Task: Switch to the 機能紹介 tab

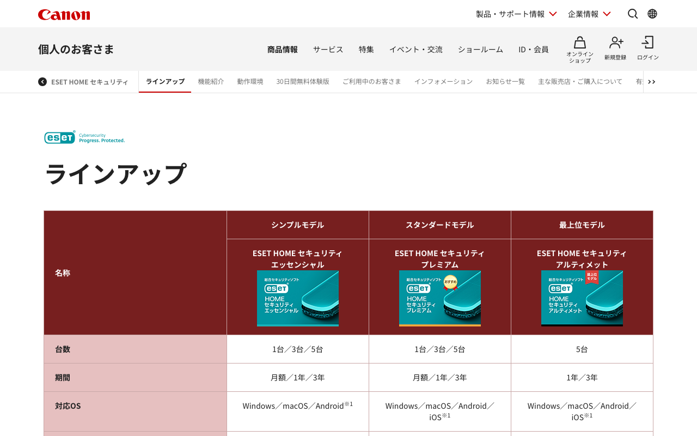Action: [x=211, y=82]
